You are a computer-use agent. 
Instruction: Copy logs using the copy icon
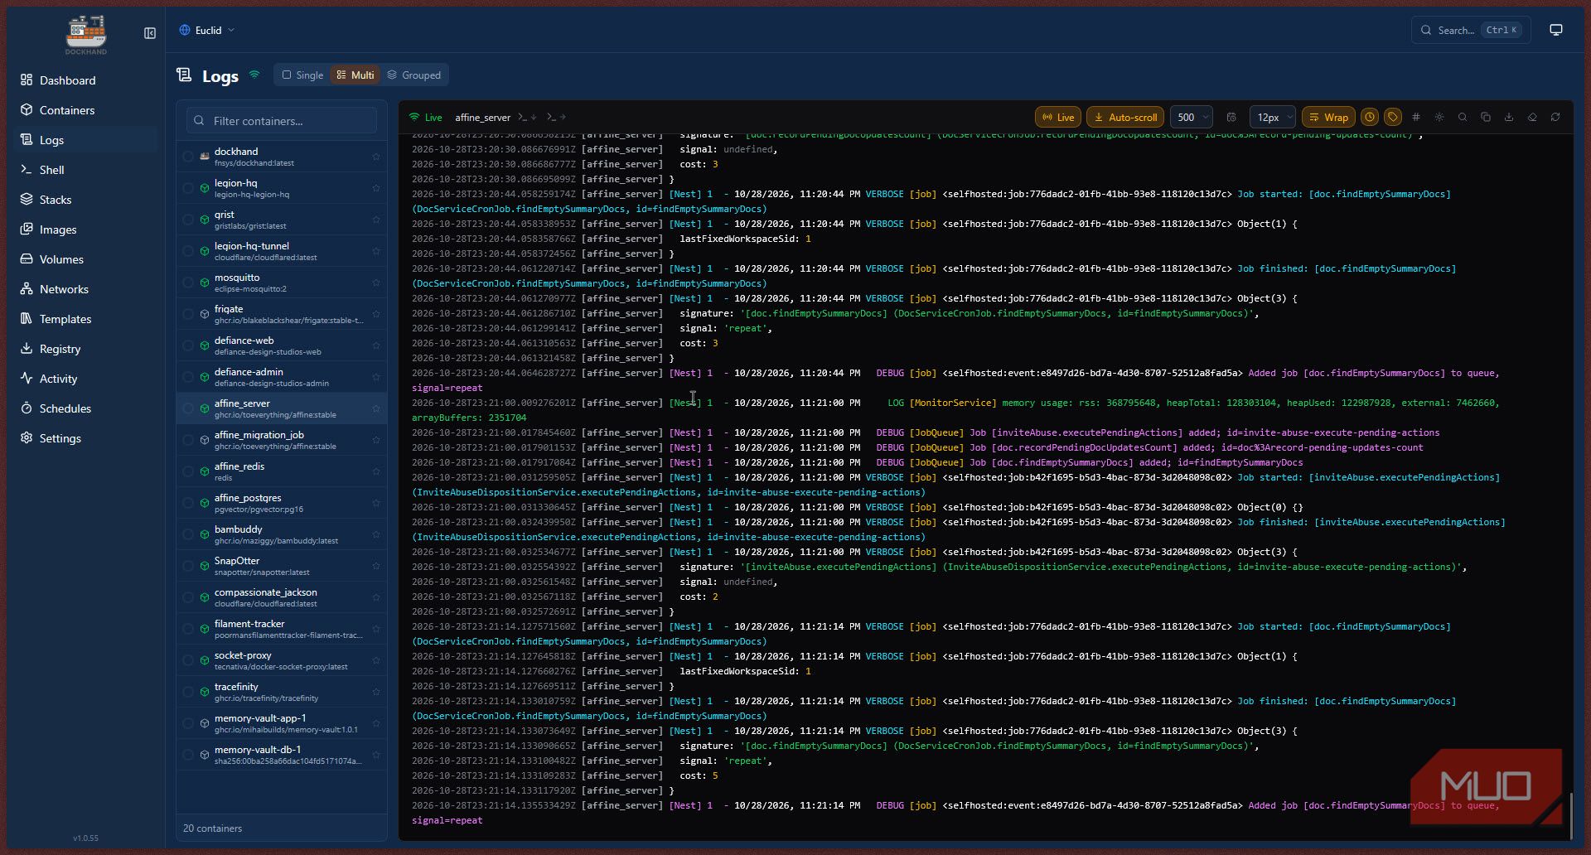click(1486, 117)
